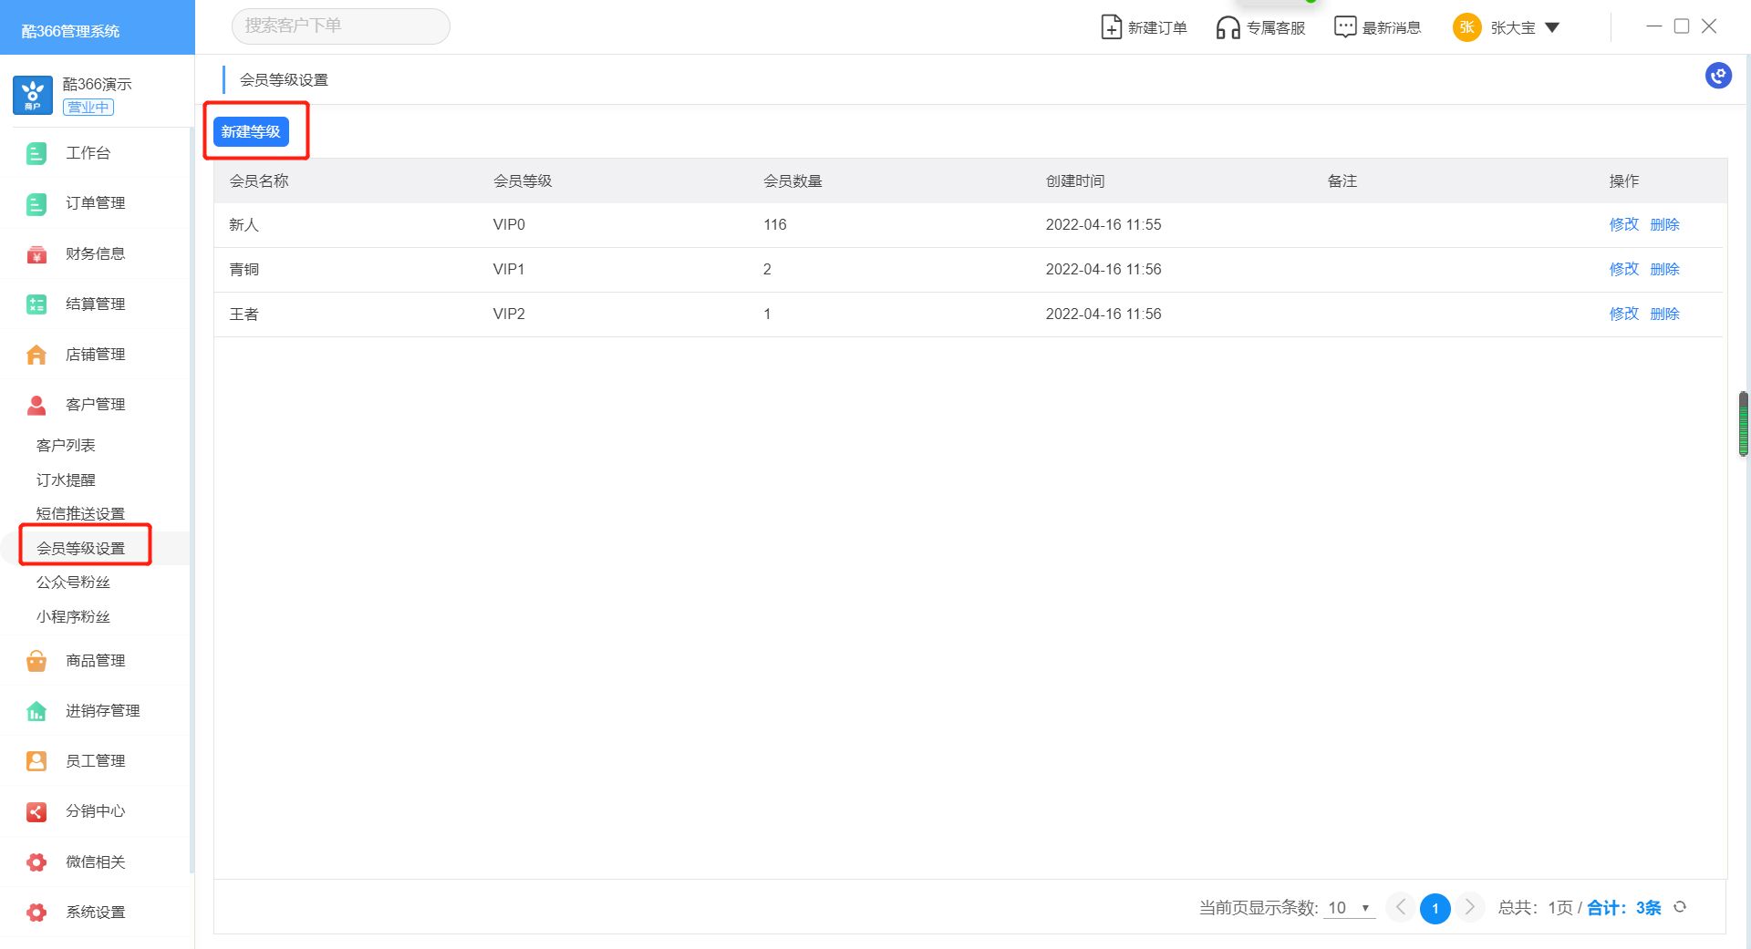Screen dimensions: 1751x949
Task: Open 财务信息 finance icon in sidebar
Action: 36,254
